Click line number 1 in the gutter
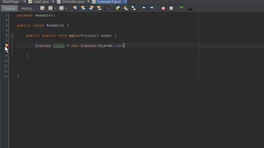 [7, 15]
